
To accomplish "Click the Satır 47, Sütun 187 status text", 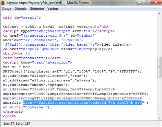I will click(x=17, y=123).
